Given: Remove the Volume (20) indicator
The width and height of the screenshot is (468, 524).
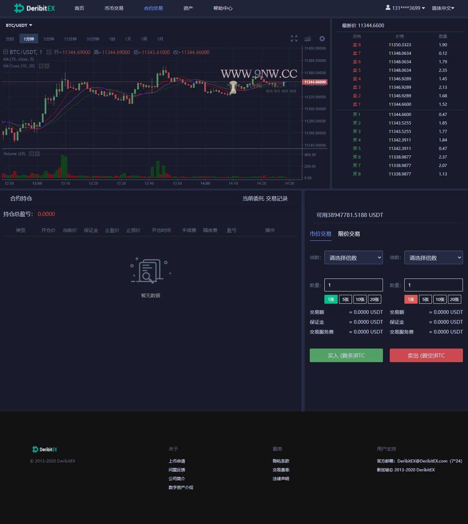Looking at the screenshot, I should click(x=37, y=154).
